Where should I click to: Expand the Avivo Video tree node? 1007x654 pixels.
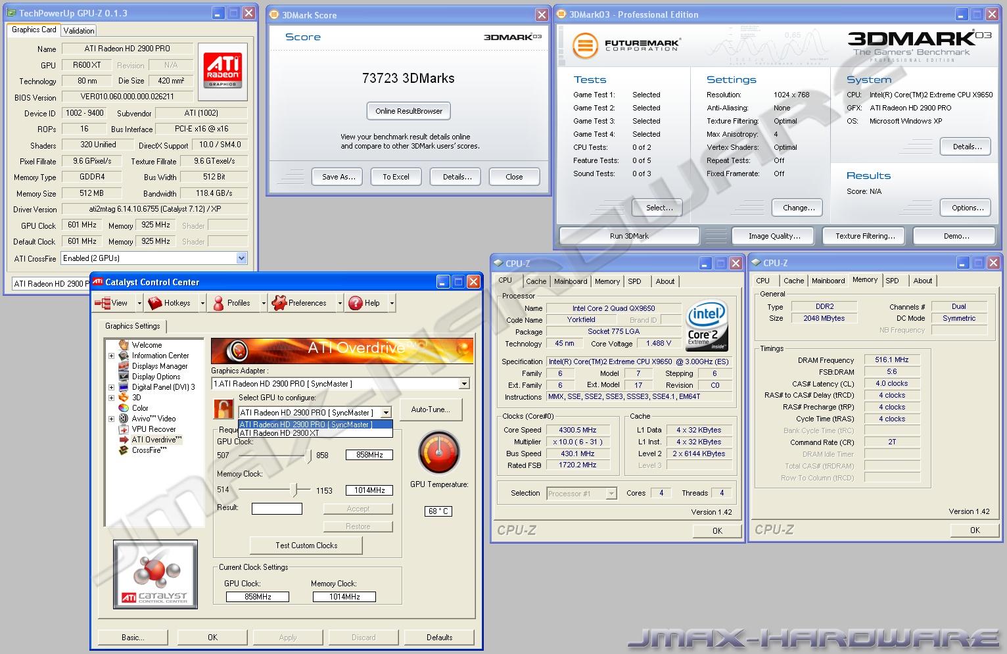(x=111, y=419)
